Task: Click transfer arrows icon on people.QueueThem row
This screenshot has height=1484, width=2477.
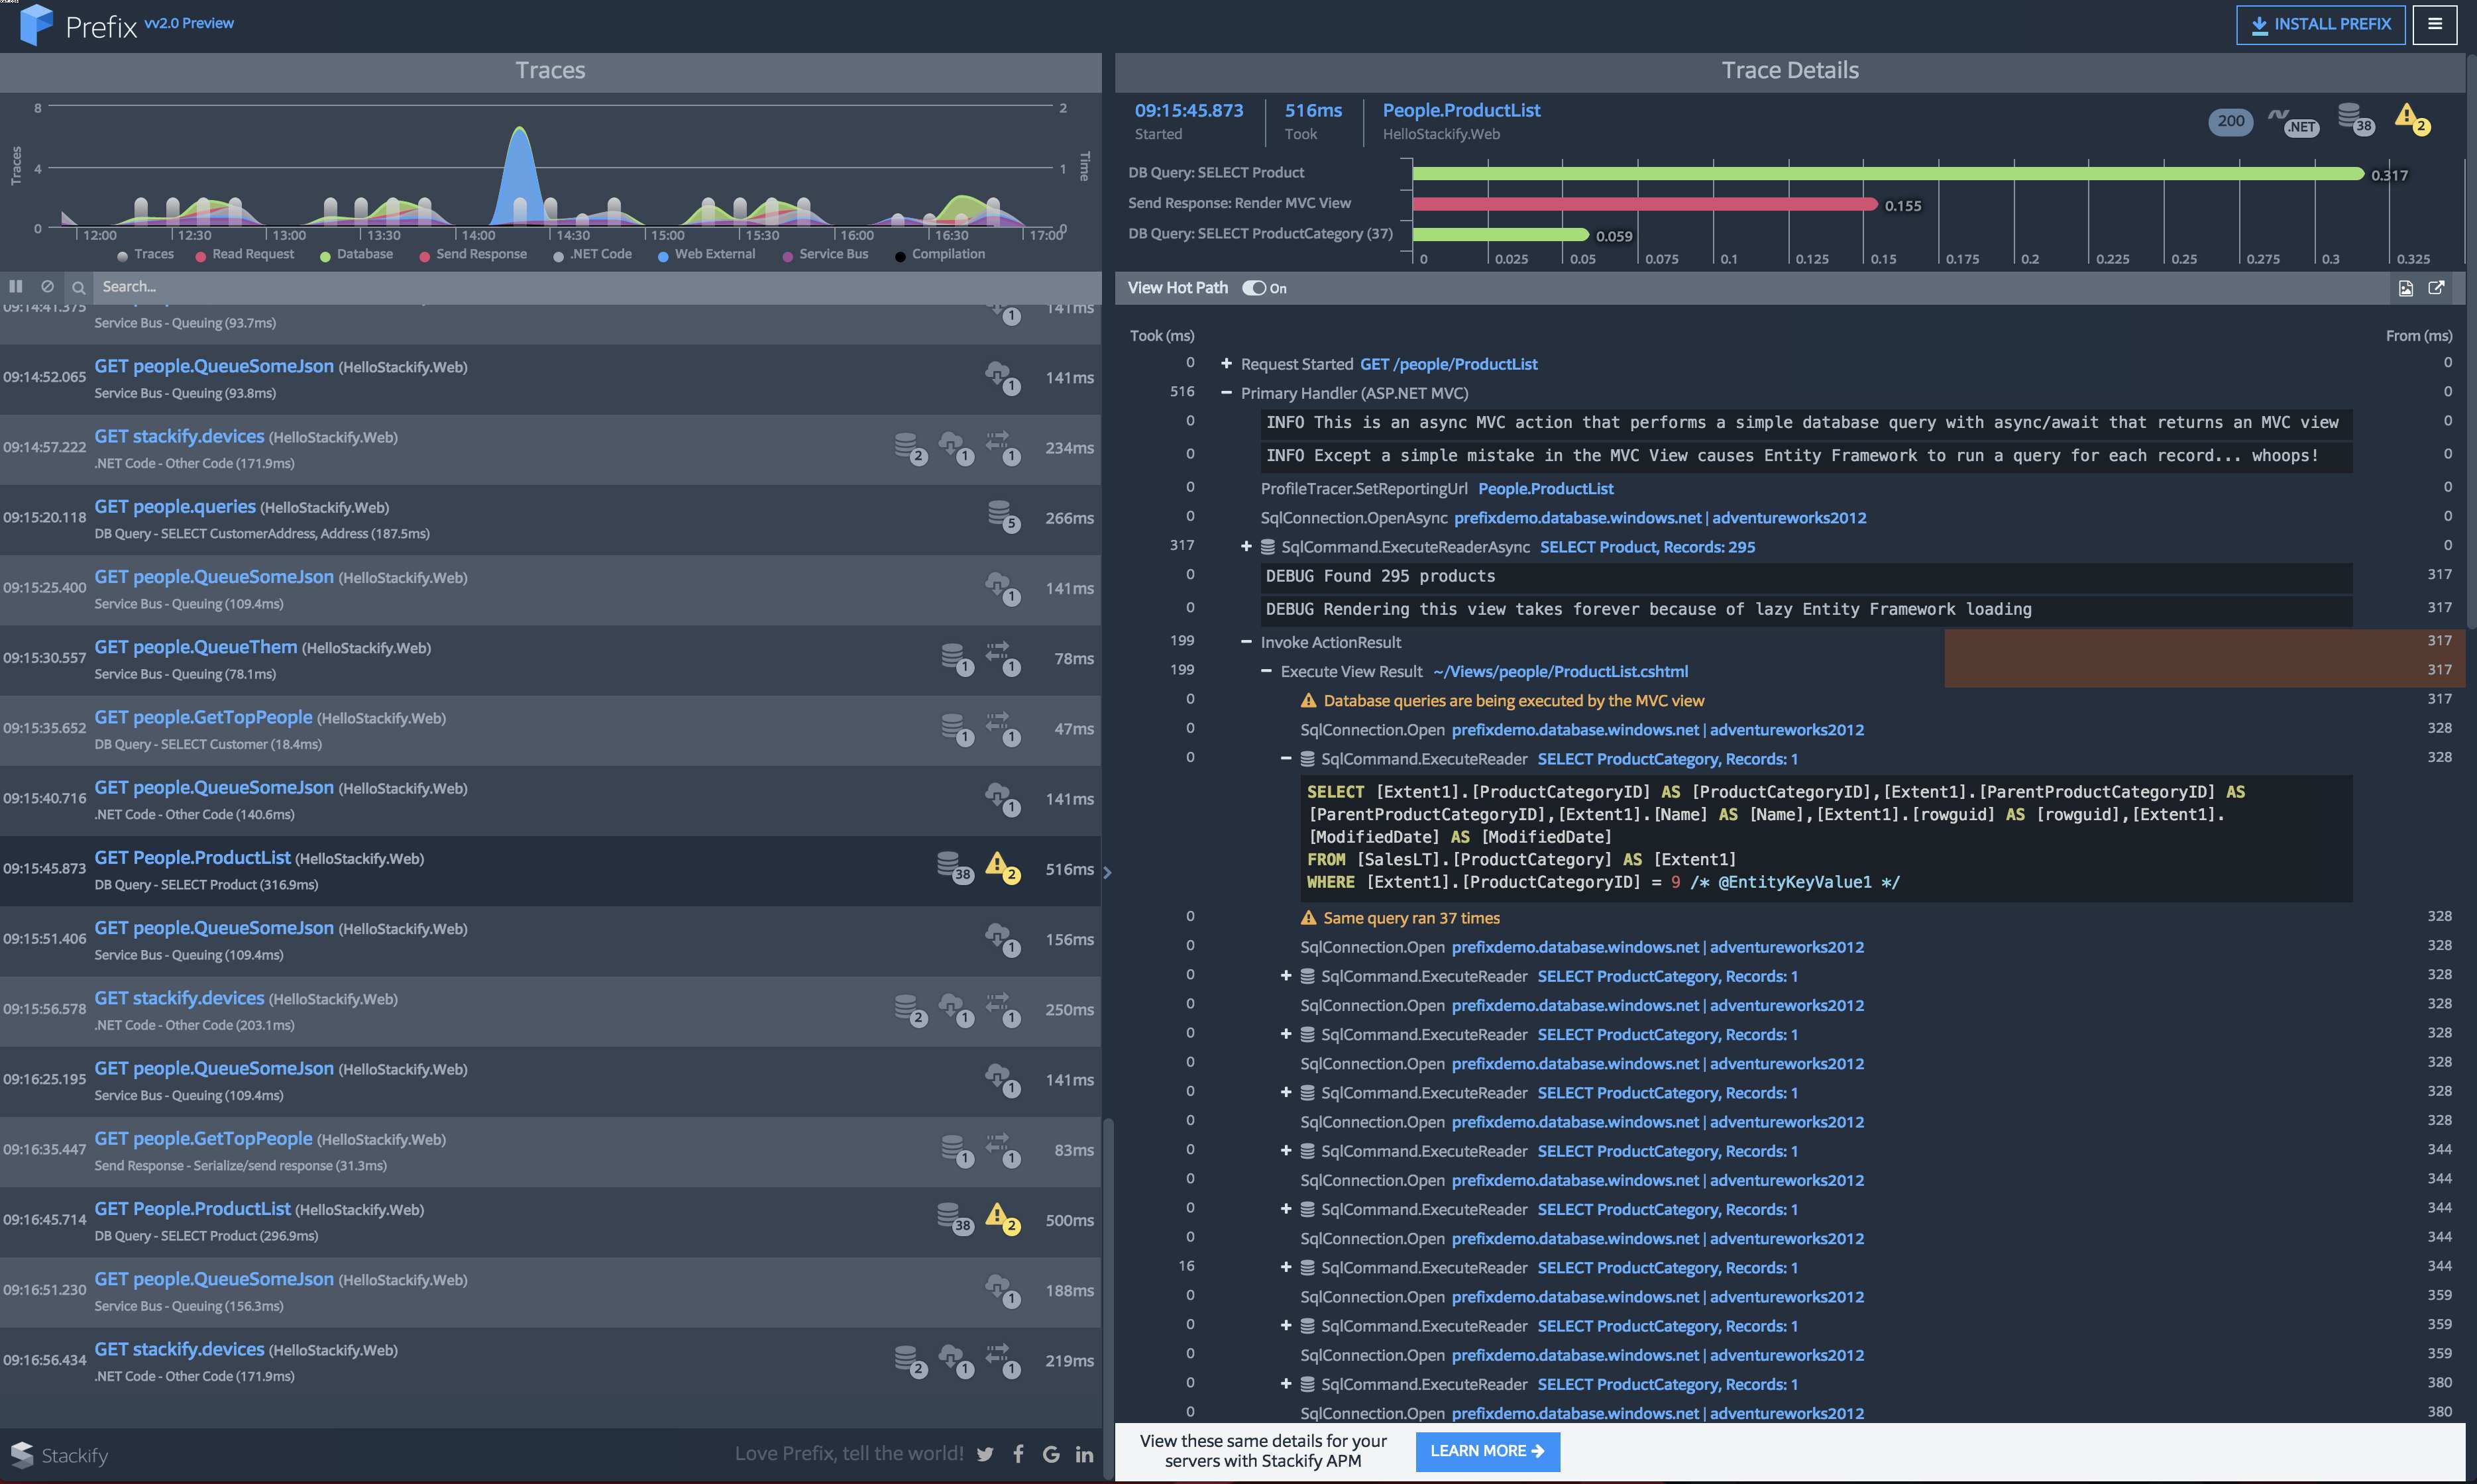Action: (1002, 657)
